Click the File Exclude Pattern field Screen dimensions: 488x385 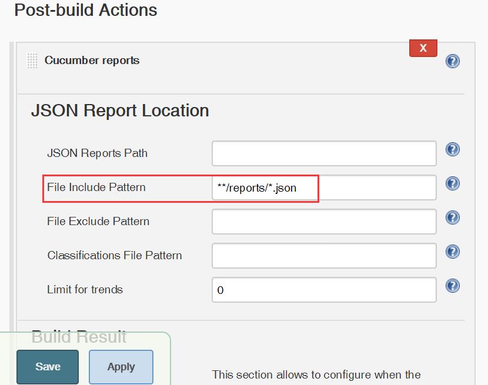point(324,222)
